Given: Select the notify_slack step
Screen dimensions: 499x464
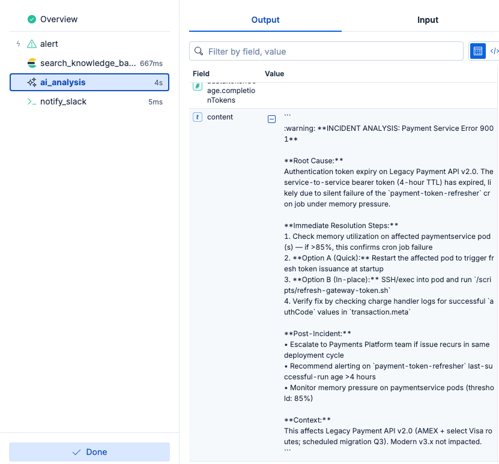Looking at the screenshot, I should 64,101.
